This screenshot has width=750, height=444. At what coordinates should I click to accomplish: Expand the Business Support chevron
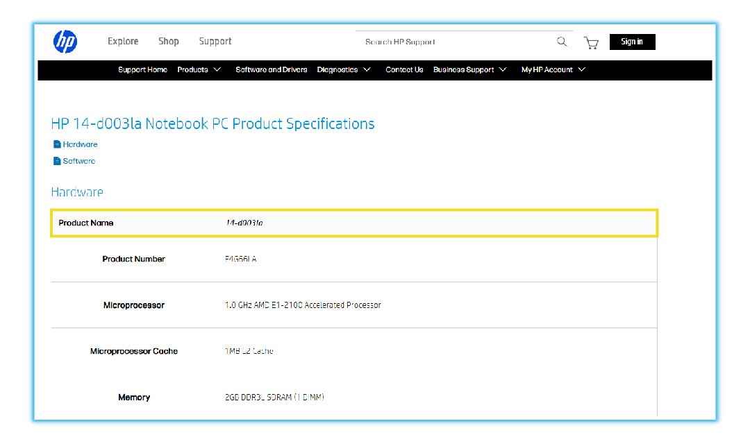[x=503, y=70]
